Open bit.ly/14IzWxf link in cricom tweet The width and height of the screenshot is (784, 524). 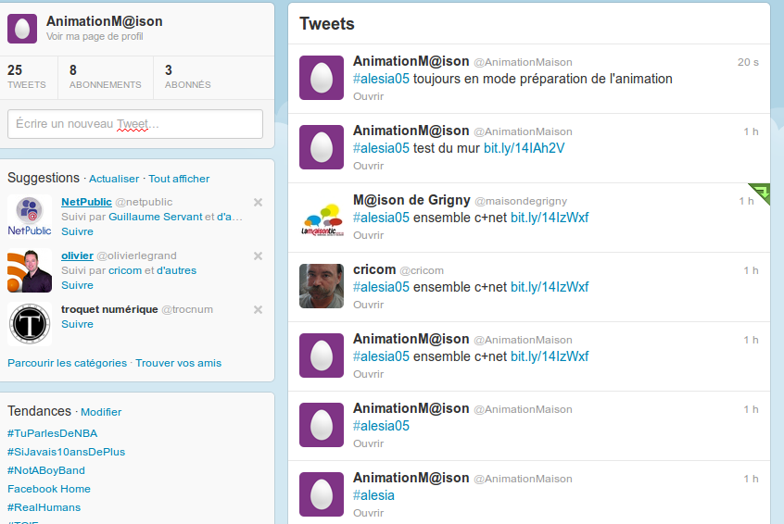point(550,287)
